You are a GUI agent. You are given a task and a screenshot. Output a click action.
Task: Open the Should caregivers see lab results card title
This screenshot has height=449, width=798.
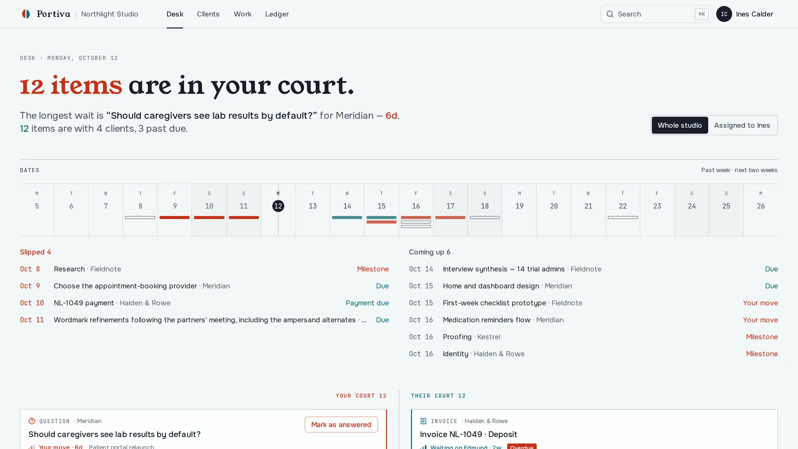click(114, 434)
